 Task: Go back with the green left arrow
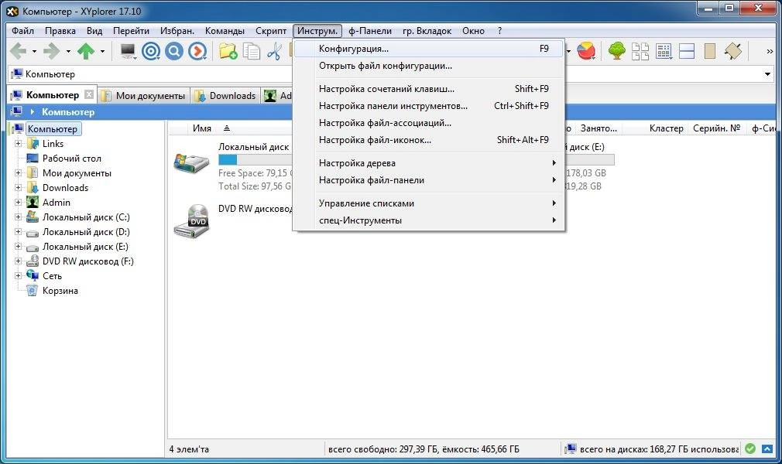point(19,51)
